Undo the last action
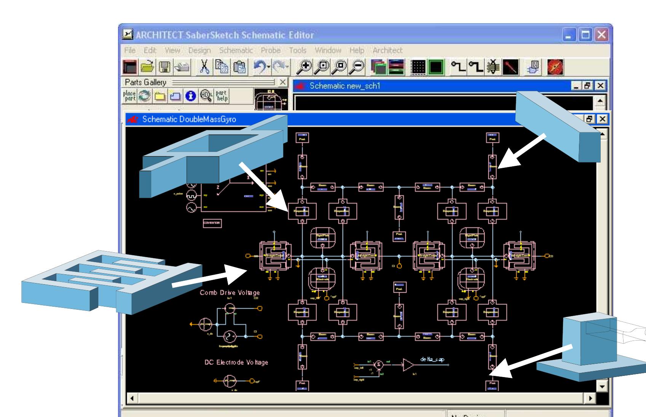Viewport: 646px width, 417px height. (x=260, y=67)
